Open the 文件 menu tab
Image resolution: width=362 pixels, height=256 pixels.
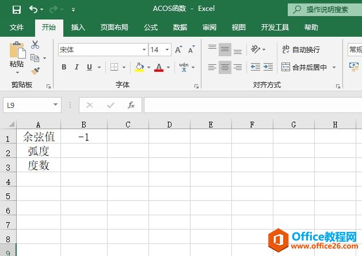pyautogui.click(x=17, y=27)
